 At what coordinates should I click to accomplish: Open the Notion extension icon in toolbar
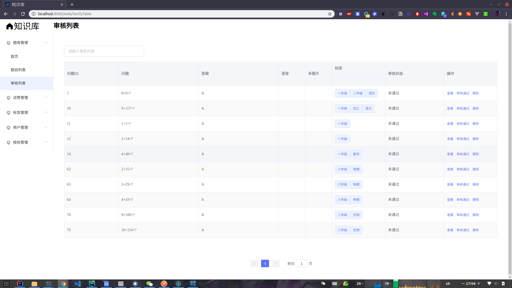pos(400,14)
